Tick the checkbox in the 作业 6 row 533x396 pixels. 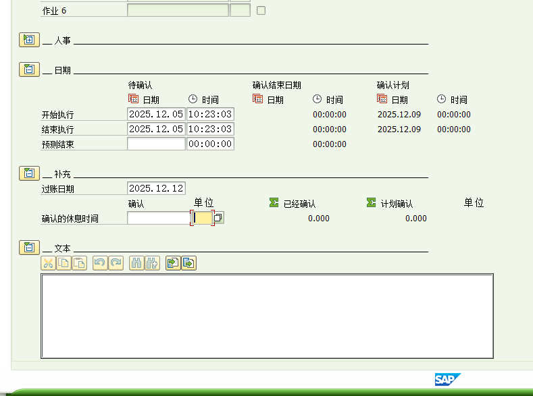tap(261, 11)
